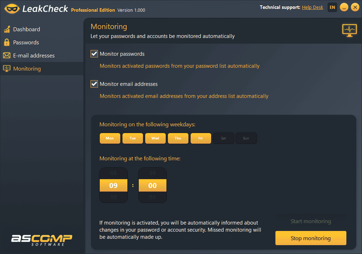
Task: Disable the Monitor email addresses checkbox
Action: point(94,84)
